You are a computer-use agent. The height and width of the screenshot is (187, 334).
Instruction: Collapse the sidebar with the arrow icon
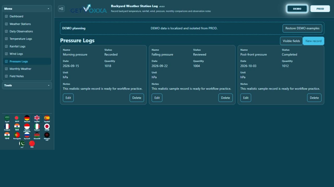[x=61, y=9]
